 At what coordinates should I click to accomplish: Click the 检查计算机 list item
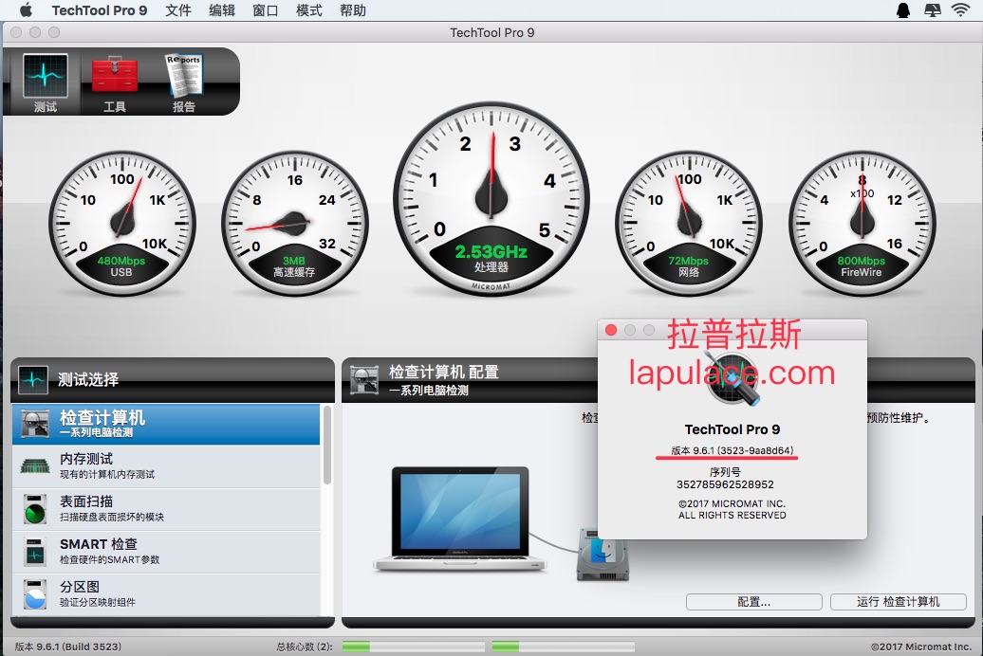click(x=166, y=424)
